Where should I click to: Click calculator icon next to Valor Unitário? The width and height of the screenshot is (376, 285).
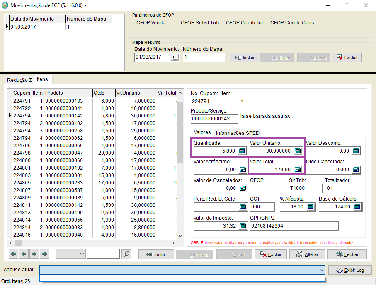[298, 151]
